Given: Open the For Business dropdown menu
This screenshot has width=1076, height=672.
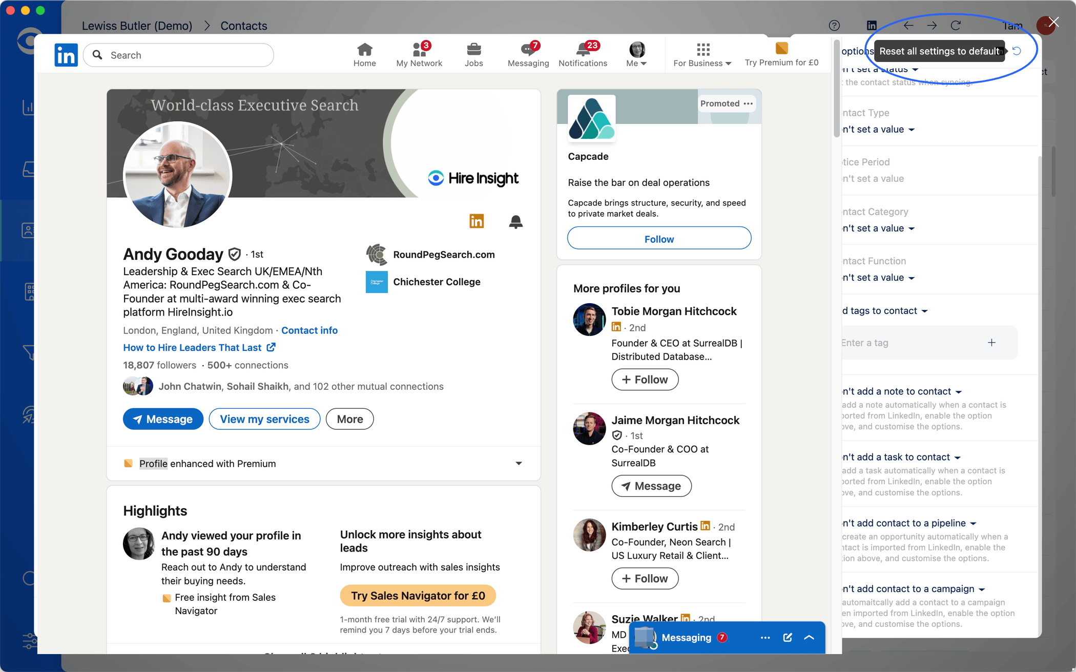Looking at the screenshot, I should point(702,54).
